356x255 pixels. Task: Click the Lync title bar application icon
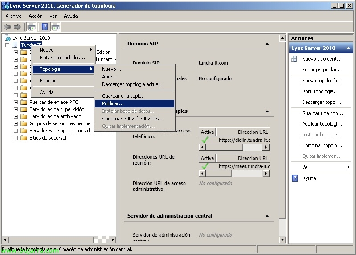tap(5, 6)
